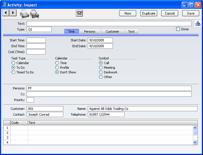Click the attachments icon beside the Text field
The width and height of the screenshot is (203, 155).
[198, 23]
